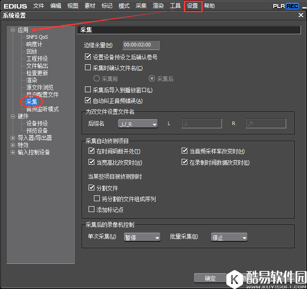Select SNFS QoS in the tree
Screen dimensions: 307x289
(x=37, y=37)
